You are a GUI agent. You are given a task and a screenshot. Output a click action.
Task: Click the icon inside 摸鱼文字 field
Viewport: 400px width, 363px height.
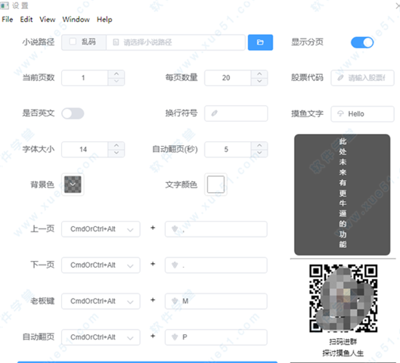(340, 113)
